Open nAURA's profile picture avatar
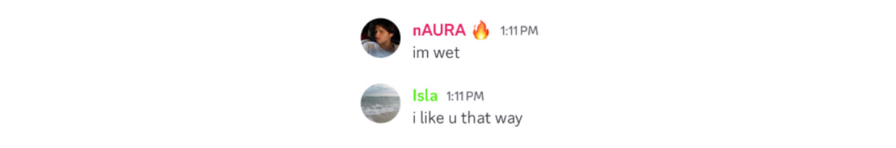896x148 pixels. [x=380, y=38]
